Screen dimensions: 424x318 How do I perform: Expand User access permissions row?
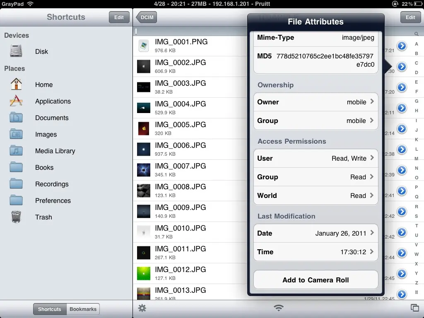(x=316, y=158)
